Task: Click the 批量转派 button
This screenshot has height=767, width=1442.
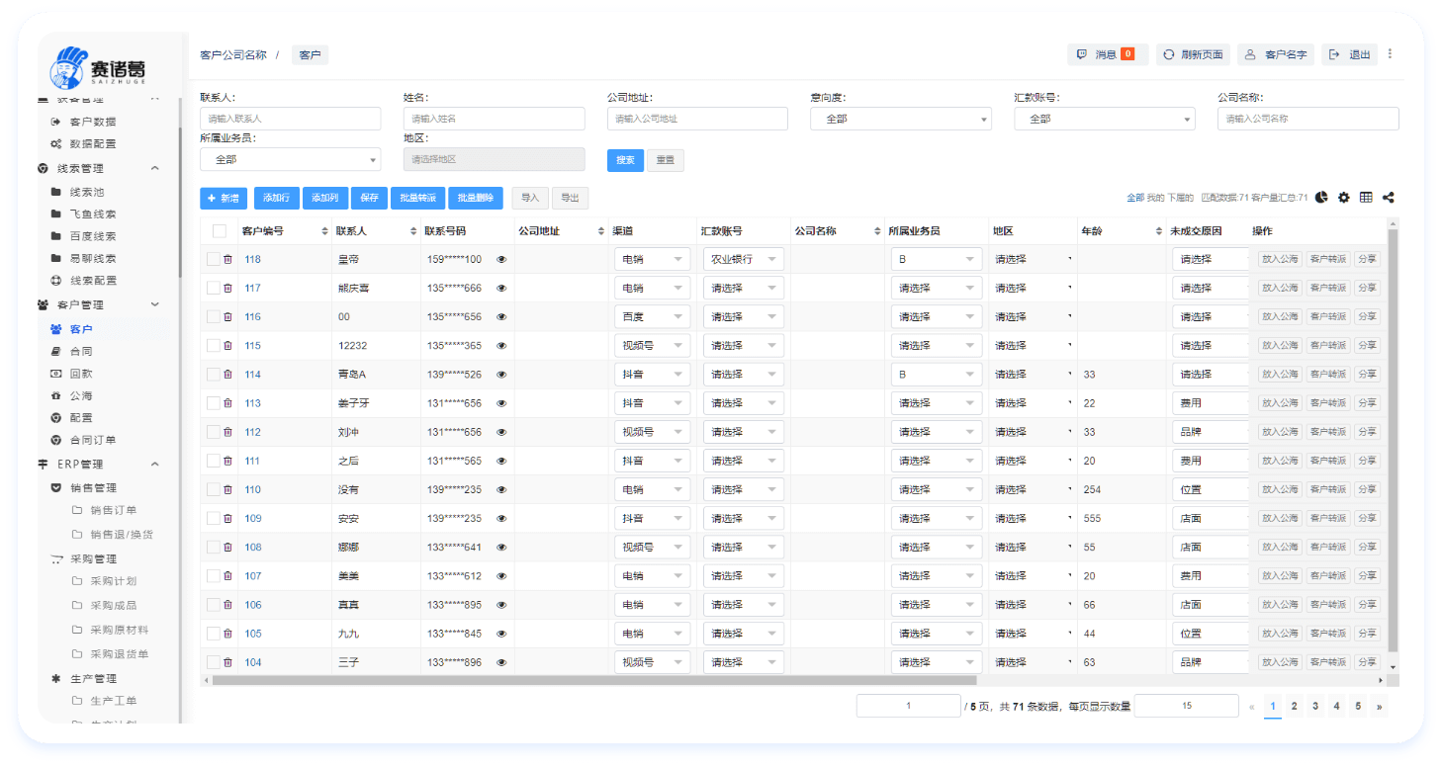Action: 417,198
